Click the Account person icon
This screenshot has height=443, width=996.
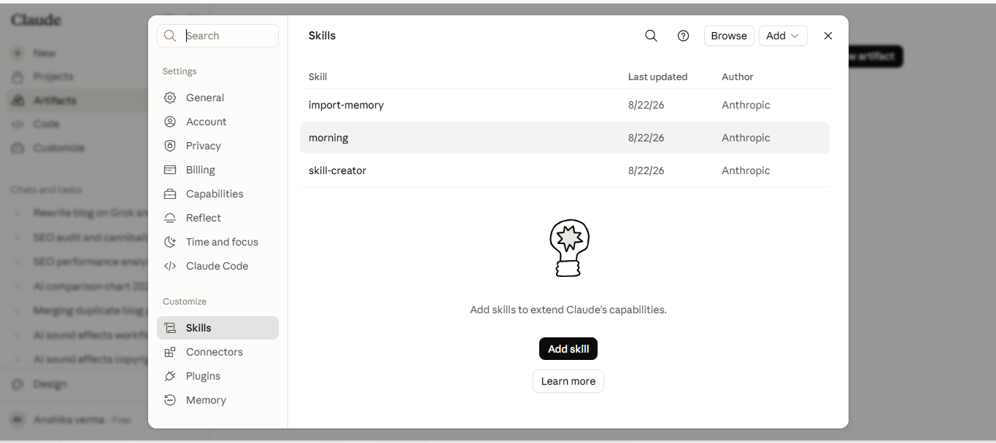tap(170, 122)
